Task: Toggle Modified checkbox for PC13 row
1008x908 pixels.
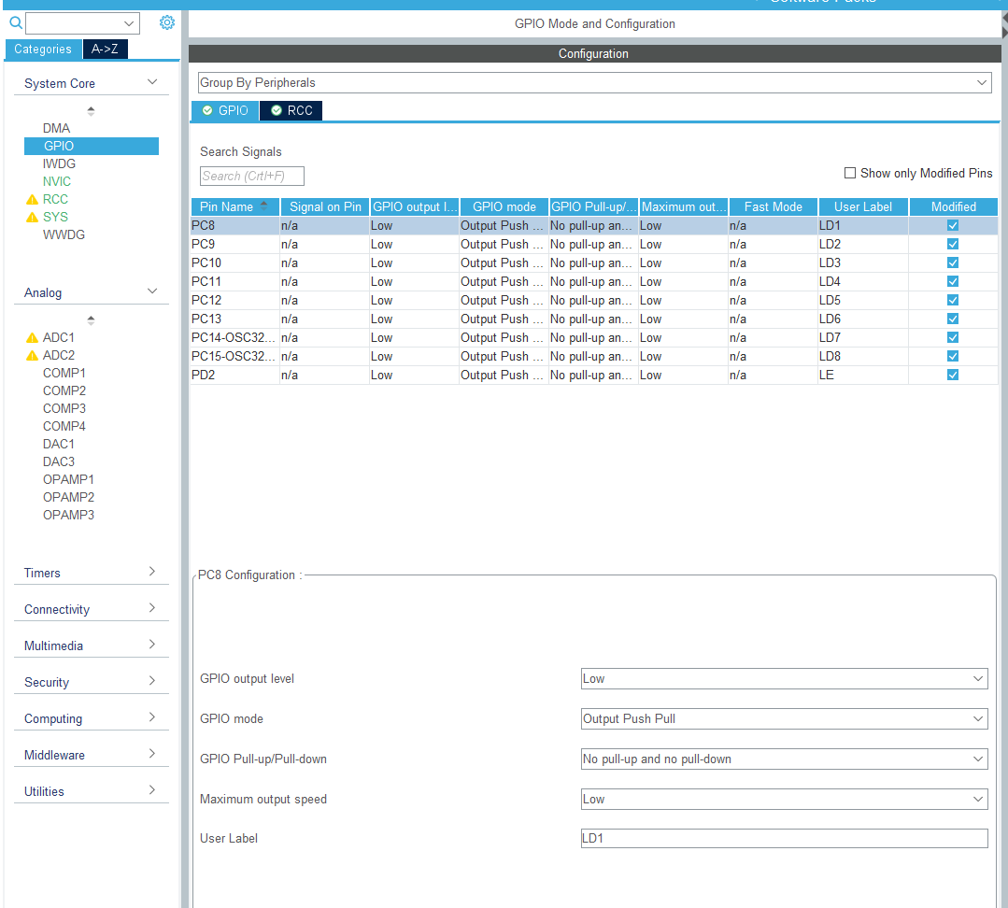Action: [x=953, y=319]
